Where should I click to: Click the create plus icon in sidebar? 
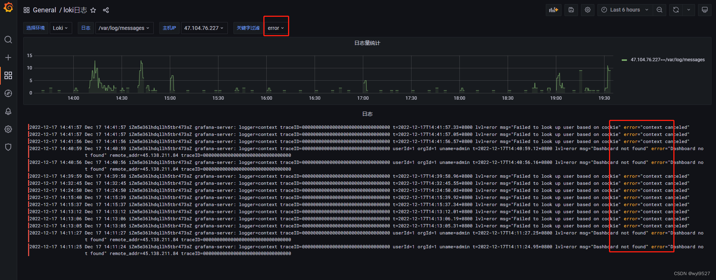8,57
